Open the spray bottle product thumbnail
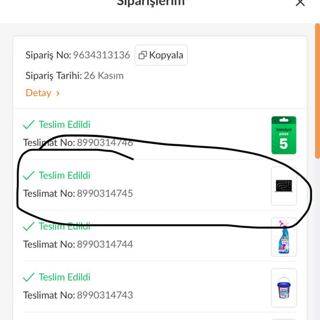Image resolution: width=320 pixels, height=320 pixels. tap(284, 237)
